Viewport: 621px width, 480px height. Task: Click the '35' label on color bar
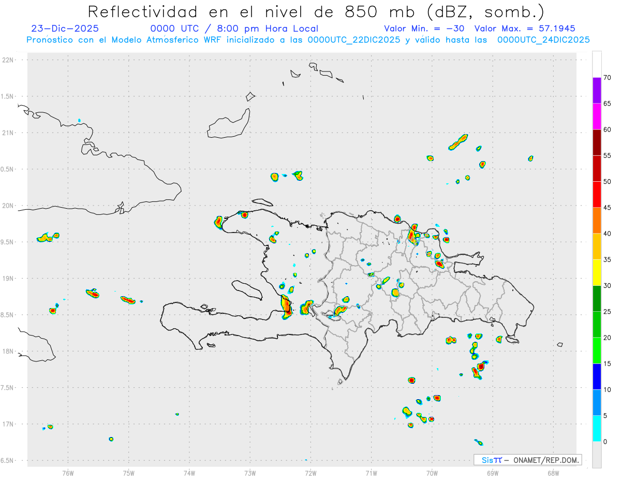pos(608,259)
